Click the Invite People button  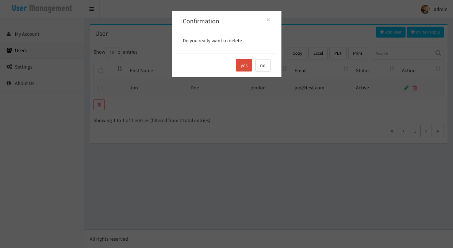point(425,32)
